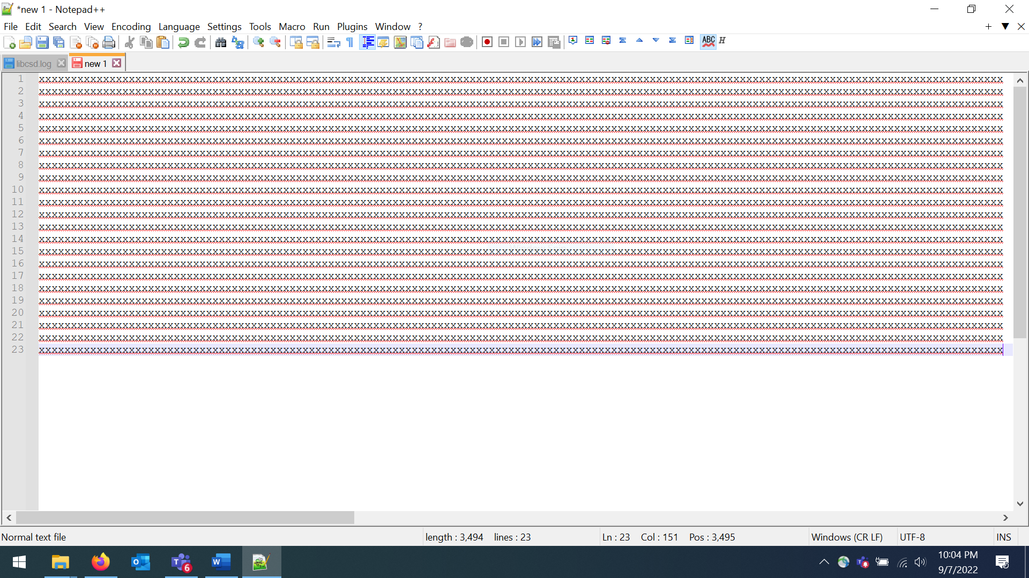Viewport: 1029px width, 578px height.
Task: Click the UTF-8 encoding status field
Action: [912, 537]
